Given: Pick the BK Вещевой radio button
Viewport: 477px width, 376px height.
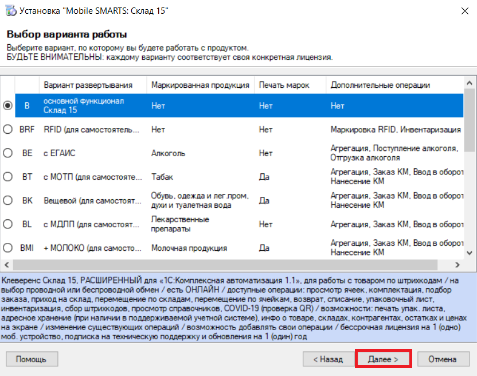Looking at the screenshot, I should coord(7,200).
